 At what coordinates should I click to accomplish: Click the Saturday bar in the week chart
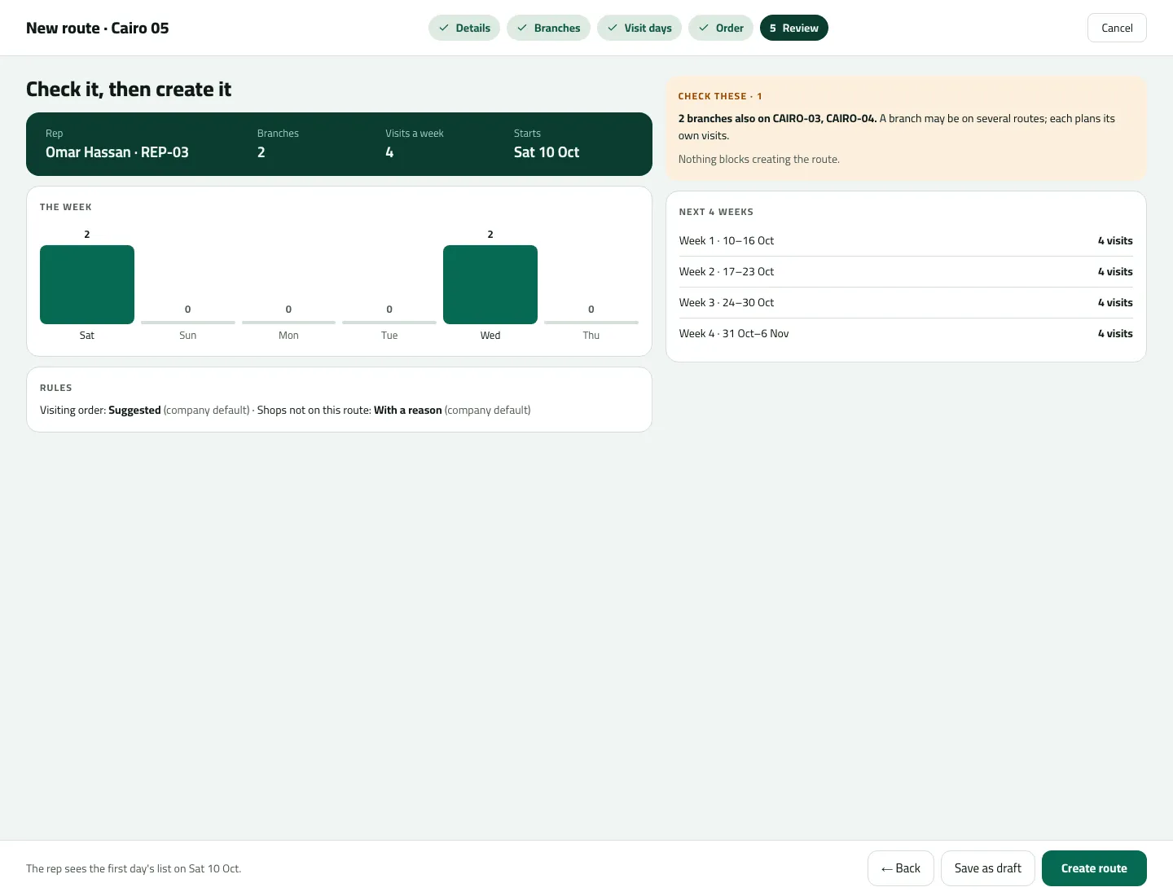pyautogui.click(x=87, y=284)
